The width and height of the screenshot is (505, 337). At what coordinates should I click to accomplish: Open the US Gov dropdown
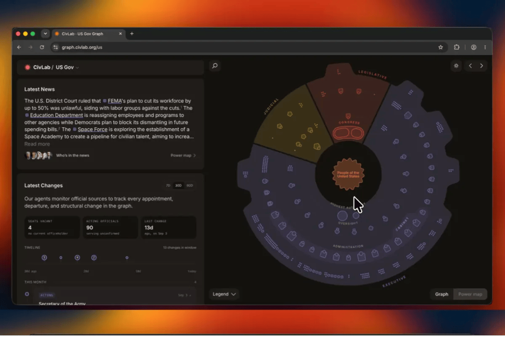(67, 67)
